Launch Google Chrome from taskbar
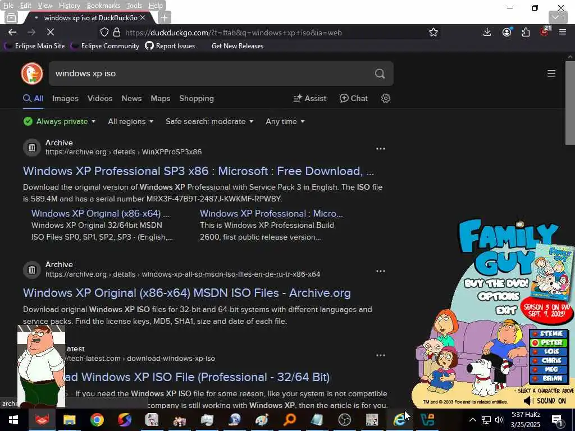This screenshot has height=431, width=575. (97, 420)
